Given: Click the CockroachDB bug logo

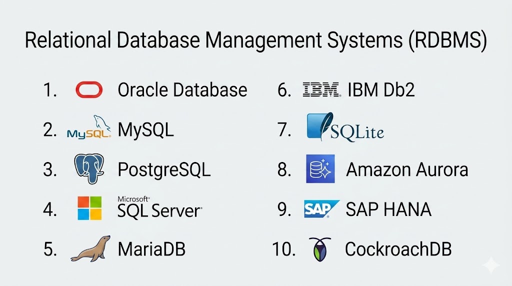Looking at the screenshot, I should pyautogui.click(x=317, y=249).
